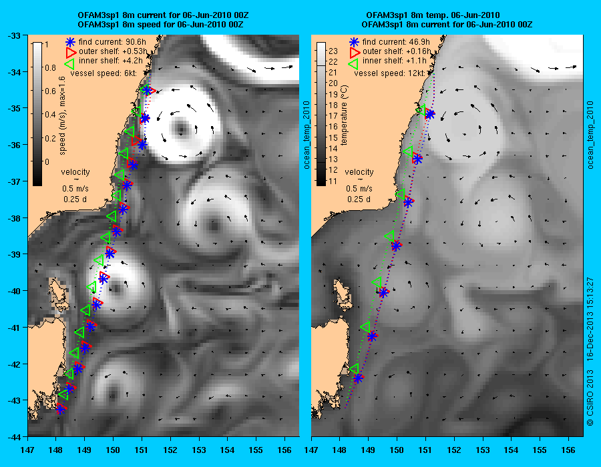Click the 152 longitude label under left map

(170, 450)
